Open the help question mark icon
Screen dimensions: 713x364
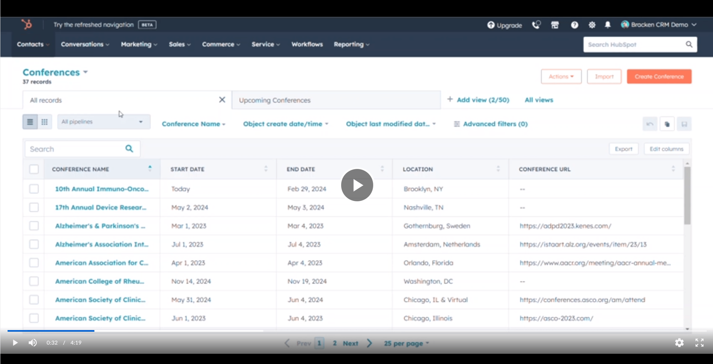click(574, 25)
